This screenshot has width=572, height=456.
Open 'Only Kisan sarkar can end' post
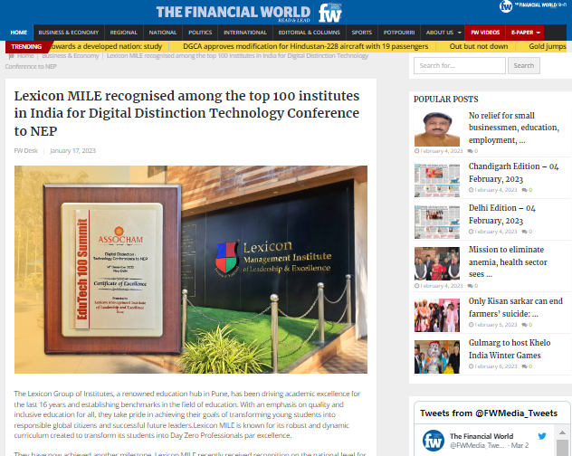coord(516,307)
